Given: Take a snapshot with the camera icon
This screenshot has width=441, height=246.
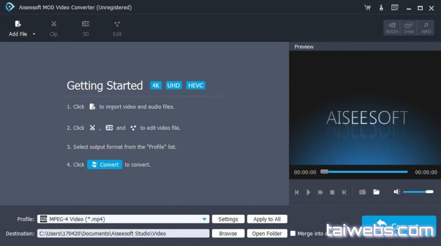Looking at the screenshot, I should tap(362, 192).
